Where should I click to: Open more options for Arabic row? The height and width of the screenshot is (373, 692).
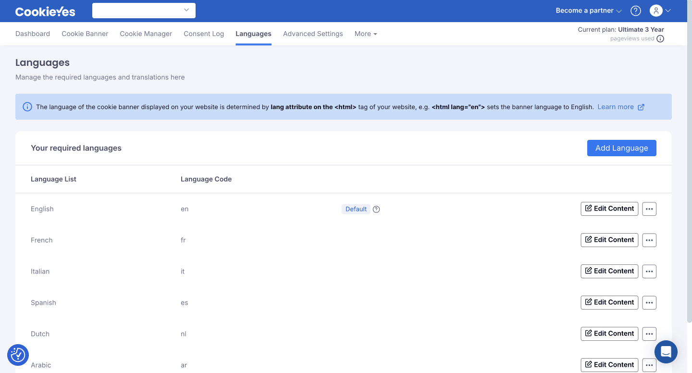pos(649,365)
